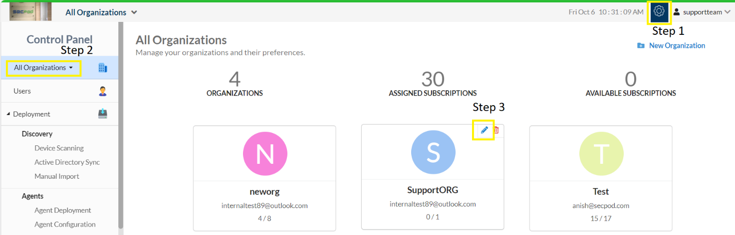The height and width of the screenshot is (235, 735).
Task: Click the Deployment download icon
Action: [x=103, y=114]
